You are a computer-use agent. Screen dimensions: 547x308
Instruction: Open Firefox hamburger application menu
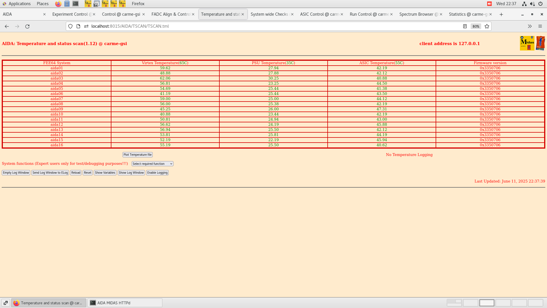[x=540, y=26]
